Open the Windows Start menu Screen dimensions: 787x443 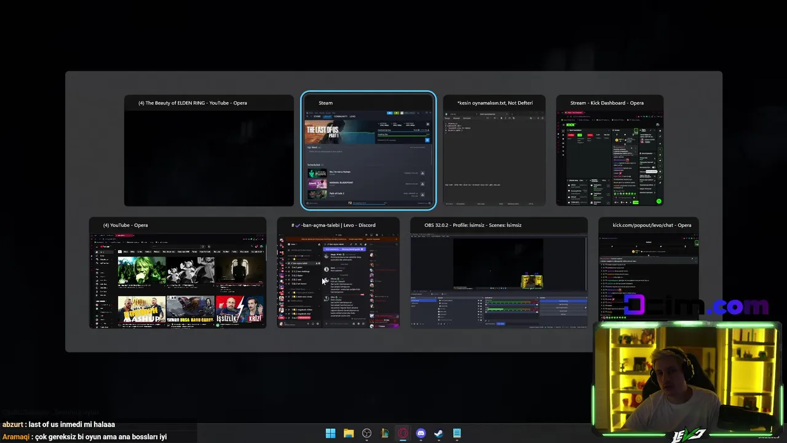(x=331, y=433)
